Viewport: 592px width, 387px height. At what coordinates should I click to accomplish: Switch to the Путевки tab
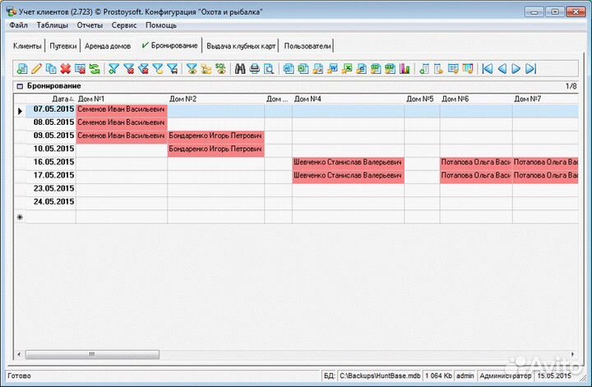(x=62, y=46)
